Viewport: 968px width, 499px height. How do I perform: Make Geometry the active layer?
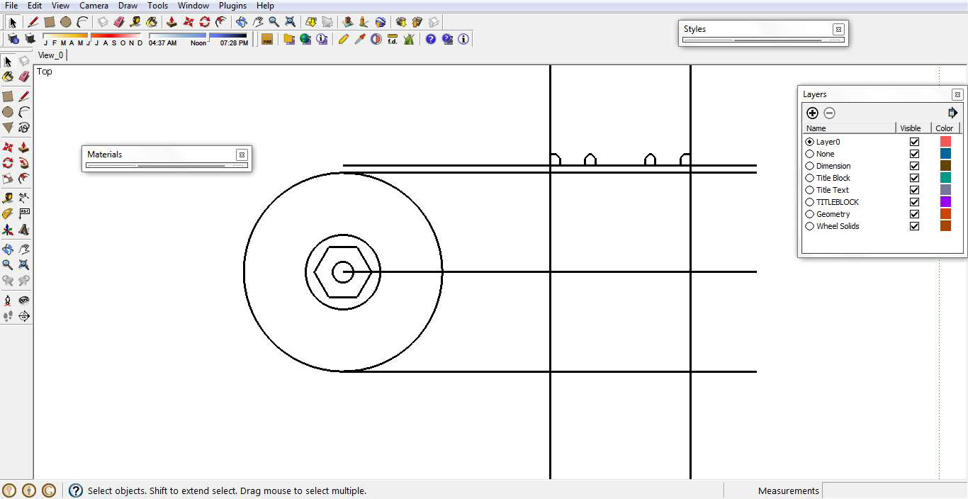pos(810,214)
